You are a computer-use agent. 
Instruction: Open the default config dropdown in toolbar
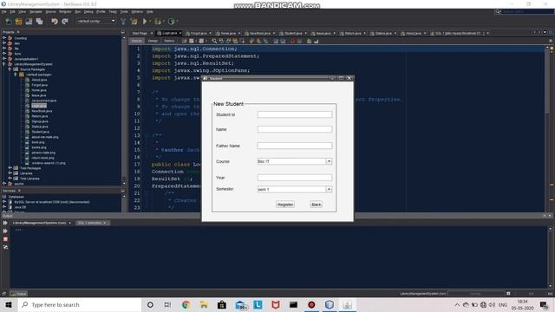(x=96, y=21)
